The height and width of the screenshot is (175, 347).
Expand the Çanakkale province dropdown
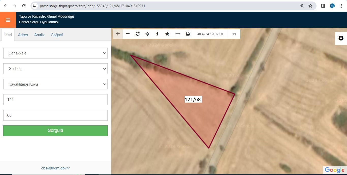(x=55, y=53)
